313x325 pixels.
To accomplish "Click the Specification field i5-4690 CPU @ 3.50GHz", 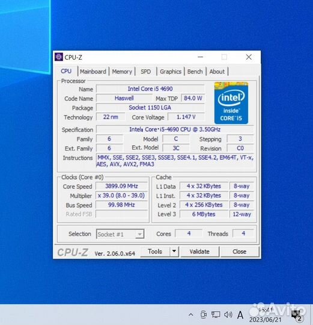I will tap(175, 129).
